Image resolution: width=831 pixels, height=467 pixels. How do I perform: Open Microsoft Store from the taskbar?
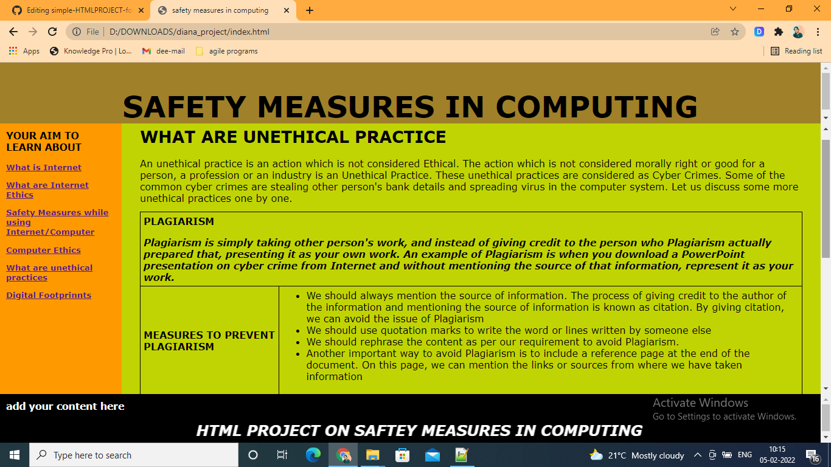pos(402,455)
